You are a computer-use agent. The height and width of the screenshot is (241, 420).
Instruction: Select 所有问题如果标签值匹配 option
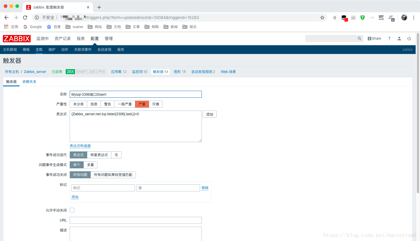pyautogui.click(x=113, y=175)
